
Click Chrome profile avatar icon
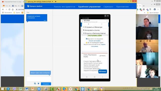(155, 9)
